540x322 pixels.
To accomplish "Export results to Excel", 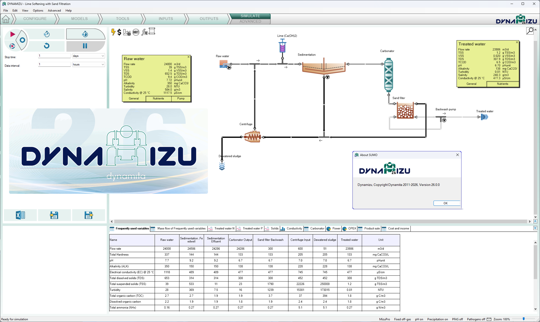I will [x=20, y=215].
